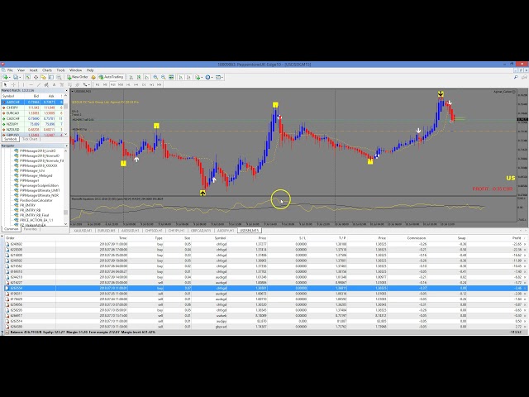Open the File menu
Screen dimensions: 529x397
[11, 70]
